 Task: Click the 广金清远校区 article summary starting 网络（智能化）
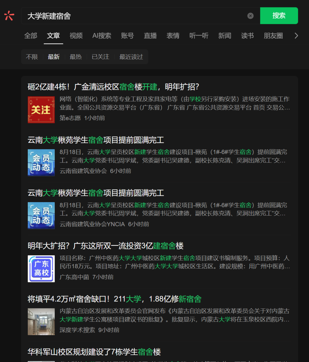[175, 103]
